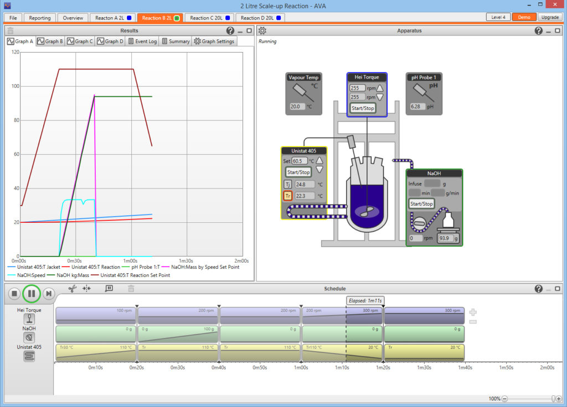The width and height of the screenshot is (567, 407).
Task: Click the Upgrade button
Action: 551,17
